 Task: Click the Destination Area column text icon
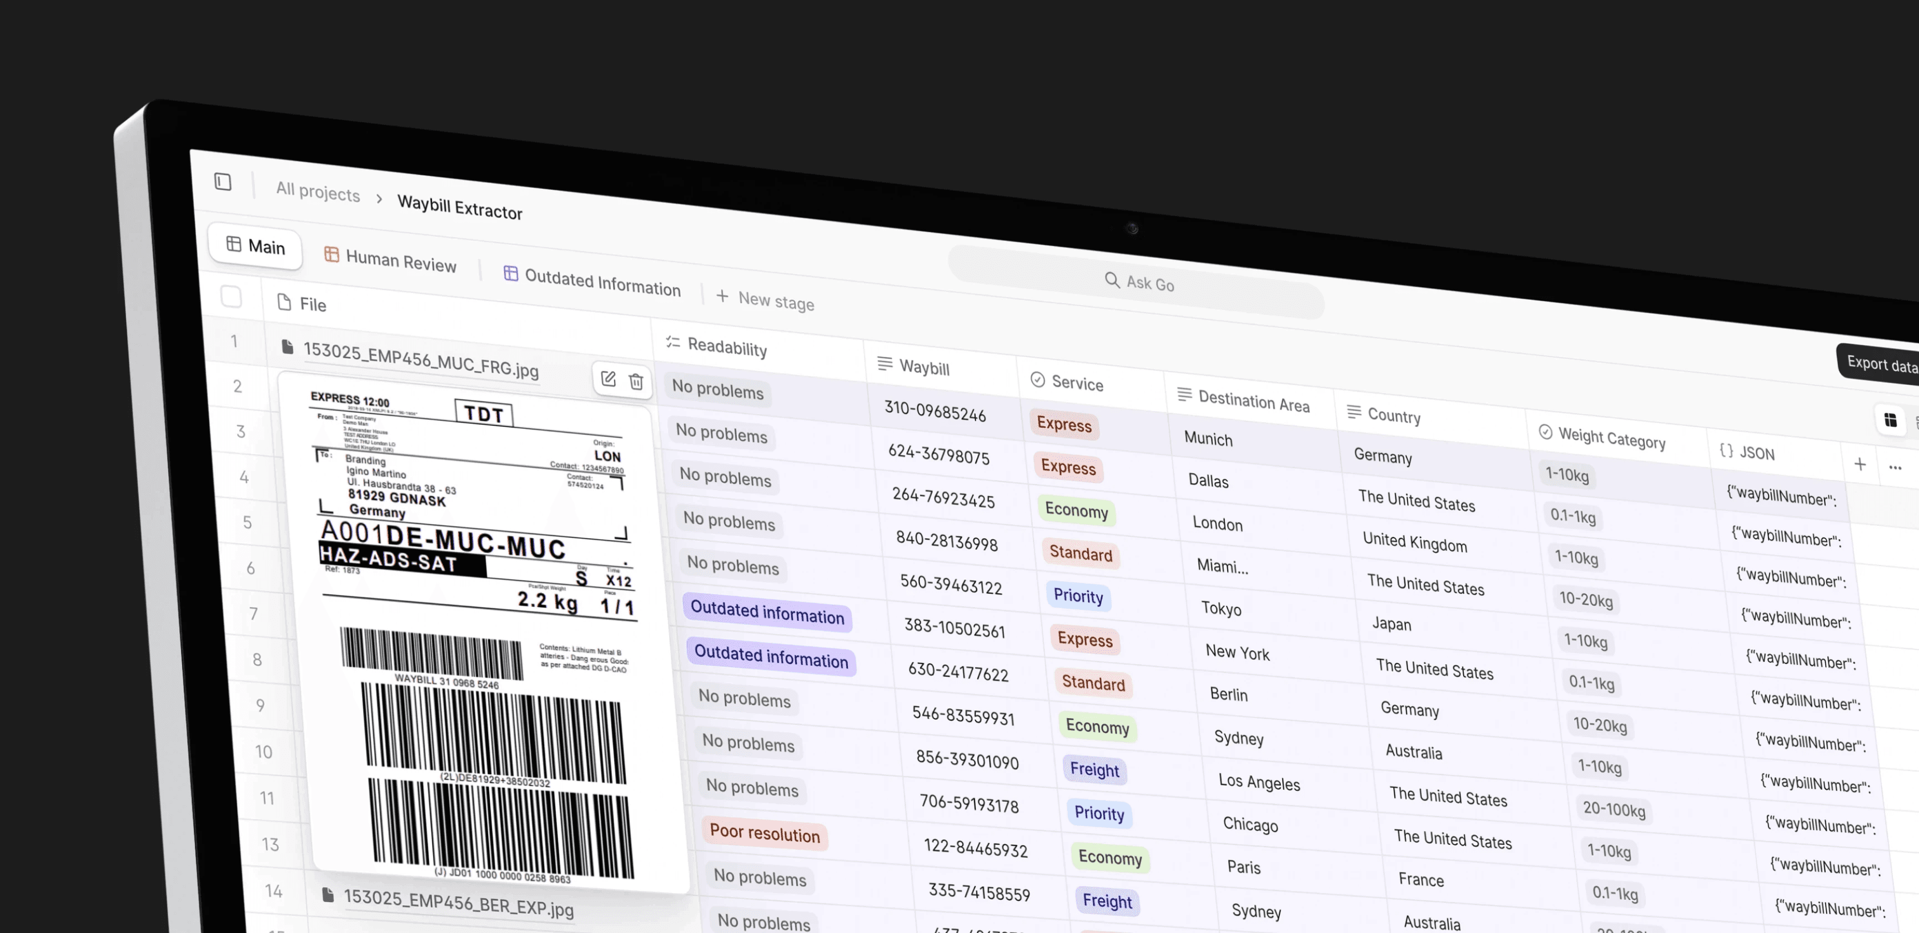pyautogui.click(x=1184, y=394)
